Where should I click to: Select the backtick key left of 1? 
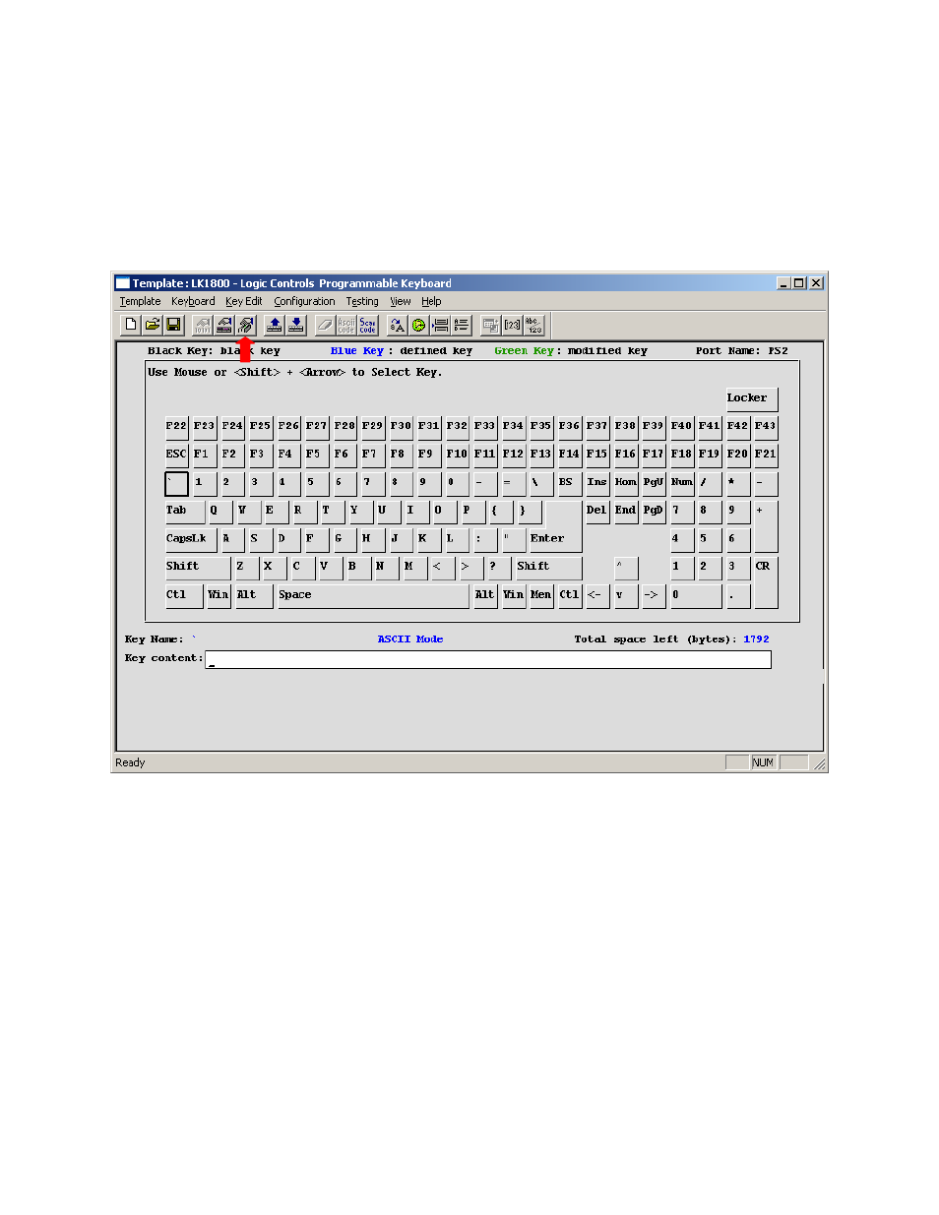pos(176,483)
